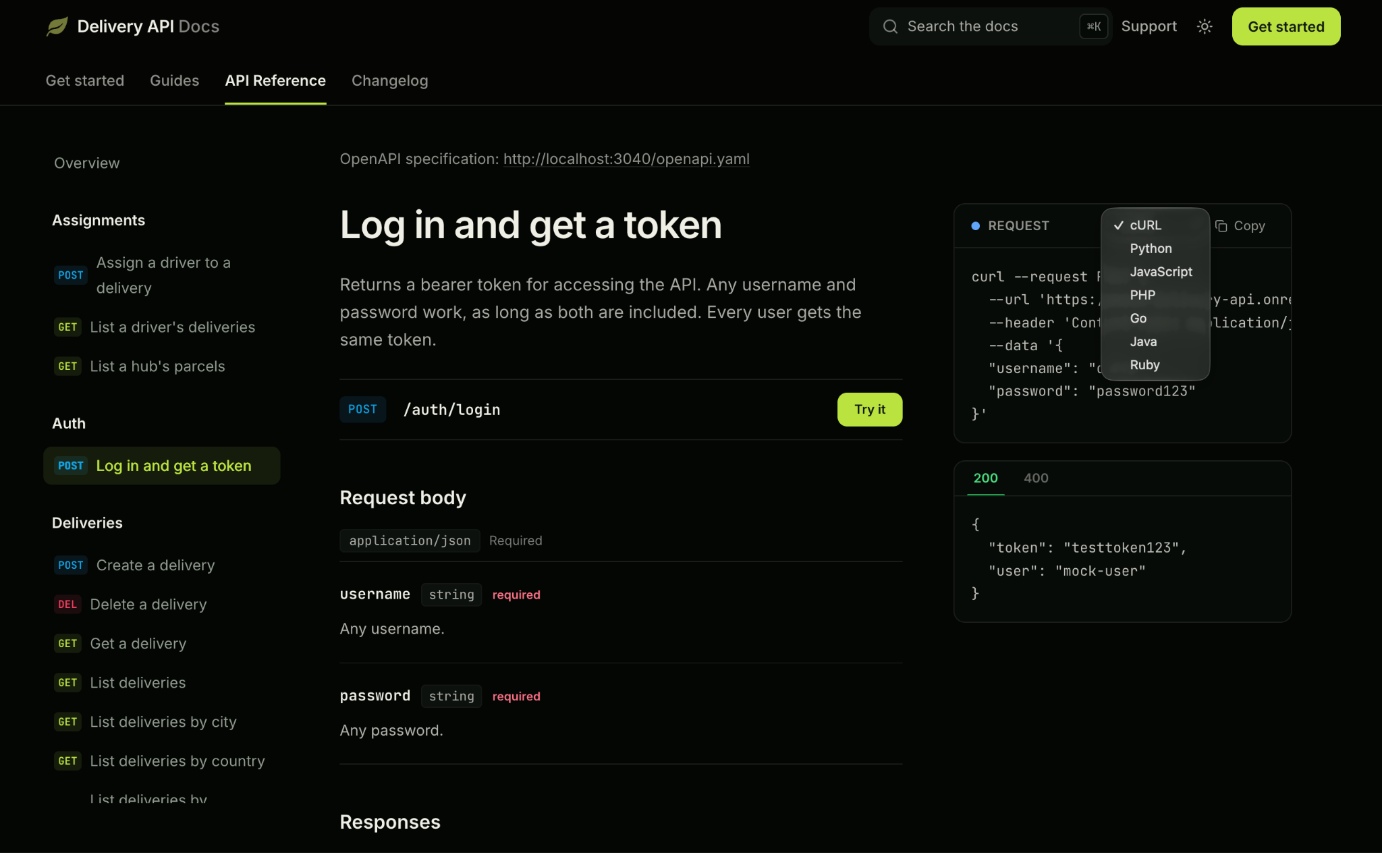Click the Delivery API leaf logo
This screenshot has width=1382, height=853.
[57, 26]
